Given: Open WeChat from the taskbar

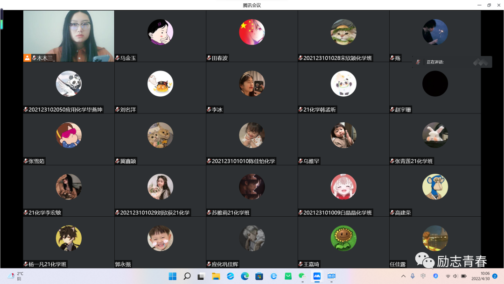Looking at the screenshot, I should [x=302, y=276].
